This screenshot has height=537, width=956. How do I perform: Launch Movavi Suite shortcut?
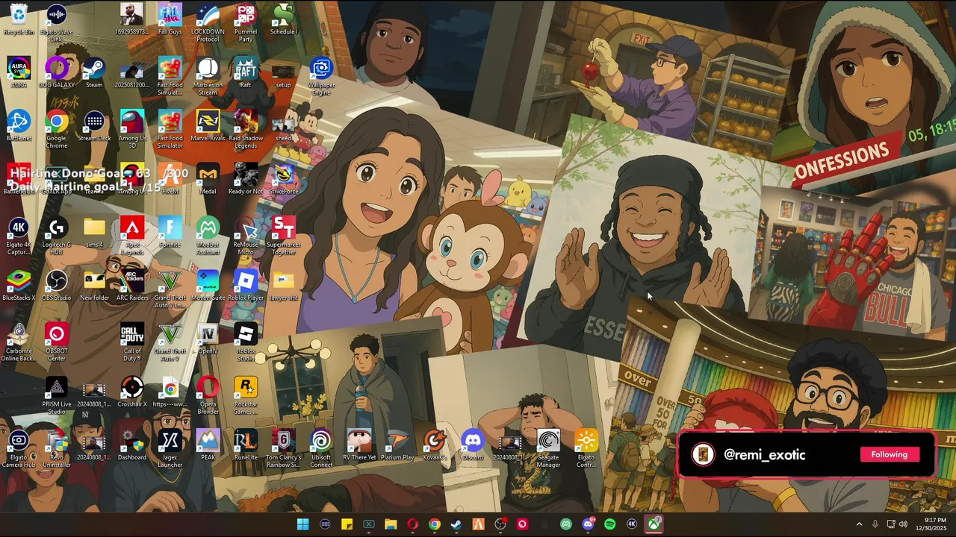[208, 286]
